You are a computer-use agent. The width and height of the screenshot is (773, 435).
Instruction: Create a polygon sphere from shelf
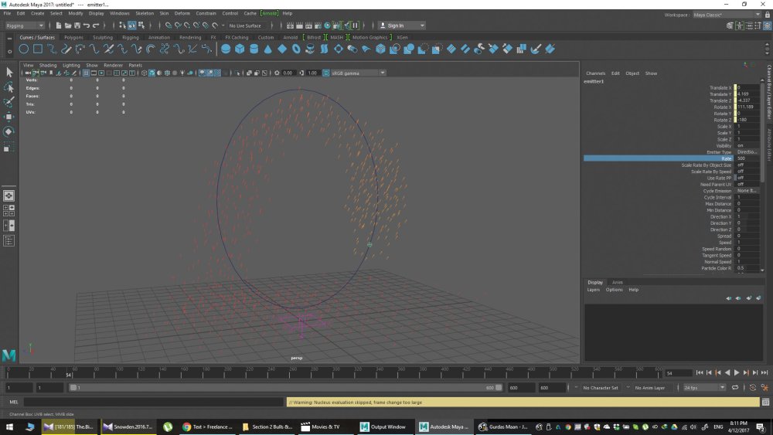226,49
